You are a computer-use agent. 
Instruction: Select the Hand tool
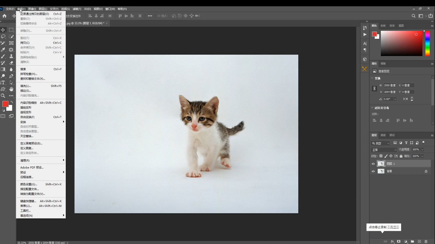[11, 89]
